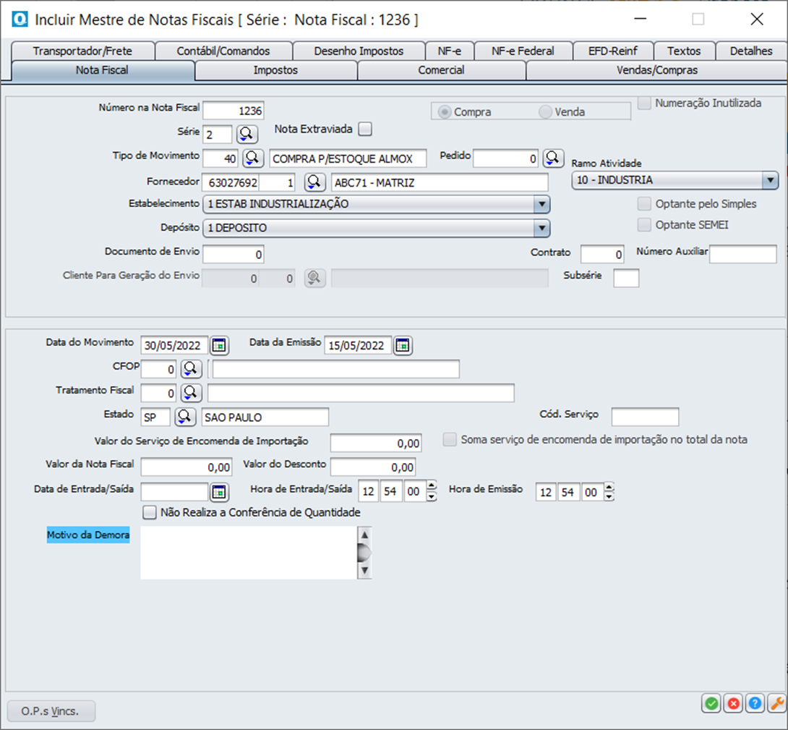The image size is (788, 730).
Task: Increase Hora de Entrada/Saída spinner up
Action: point(431,486)
